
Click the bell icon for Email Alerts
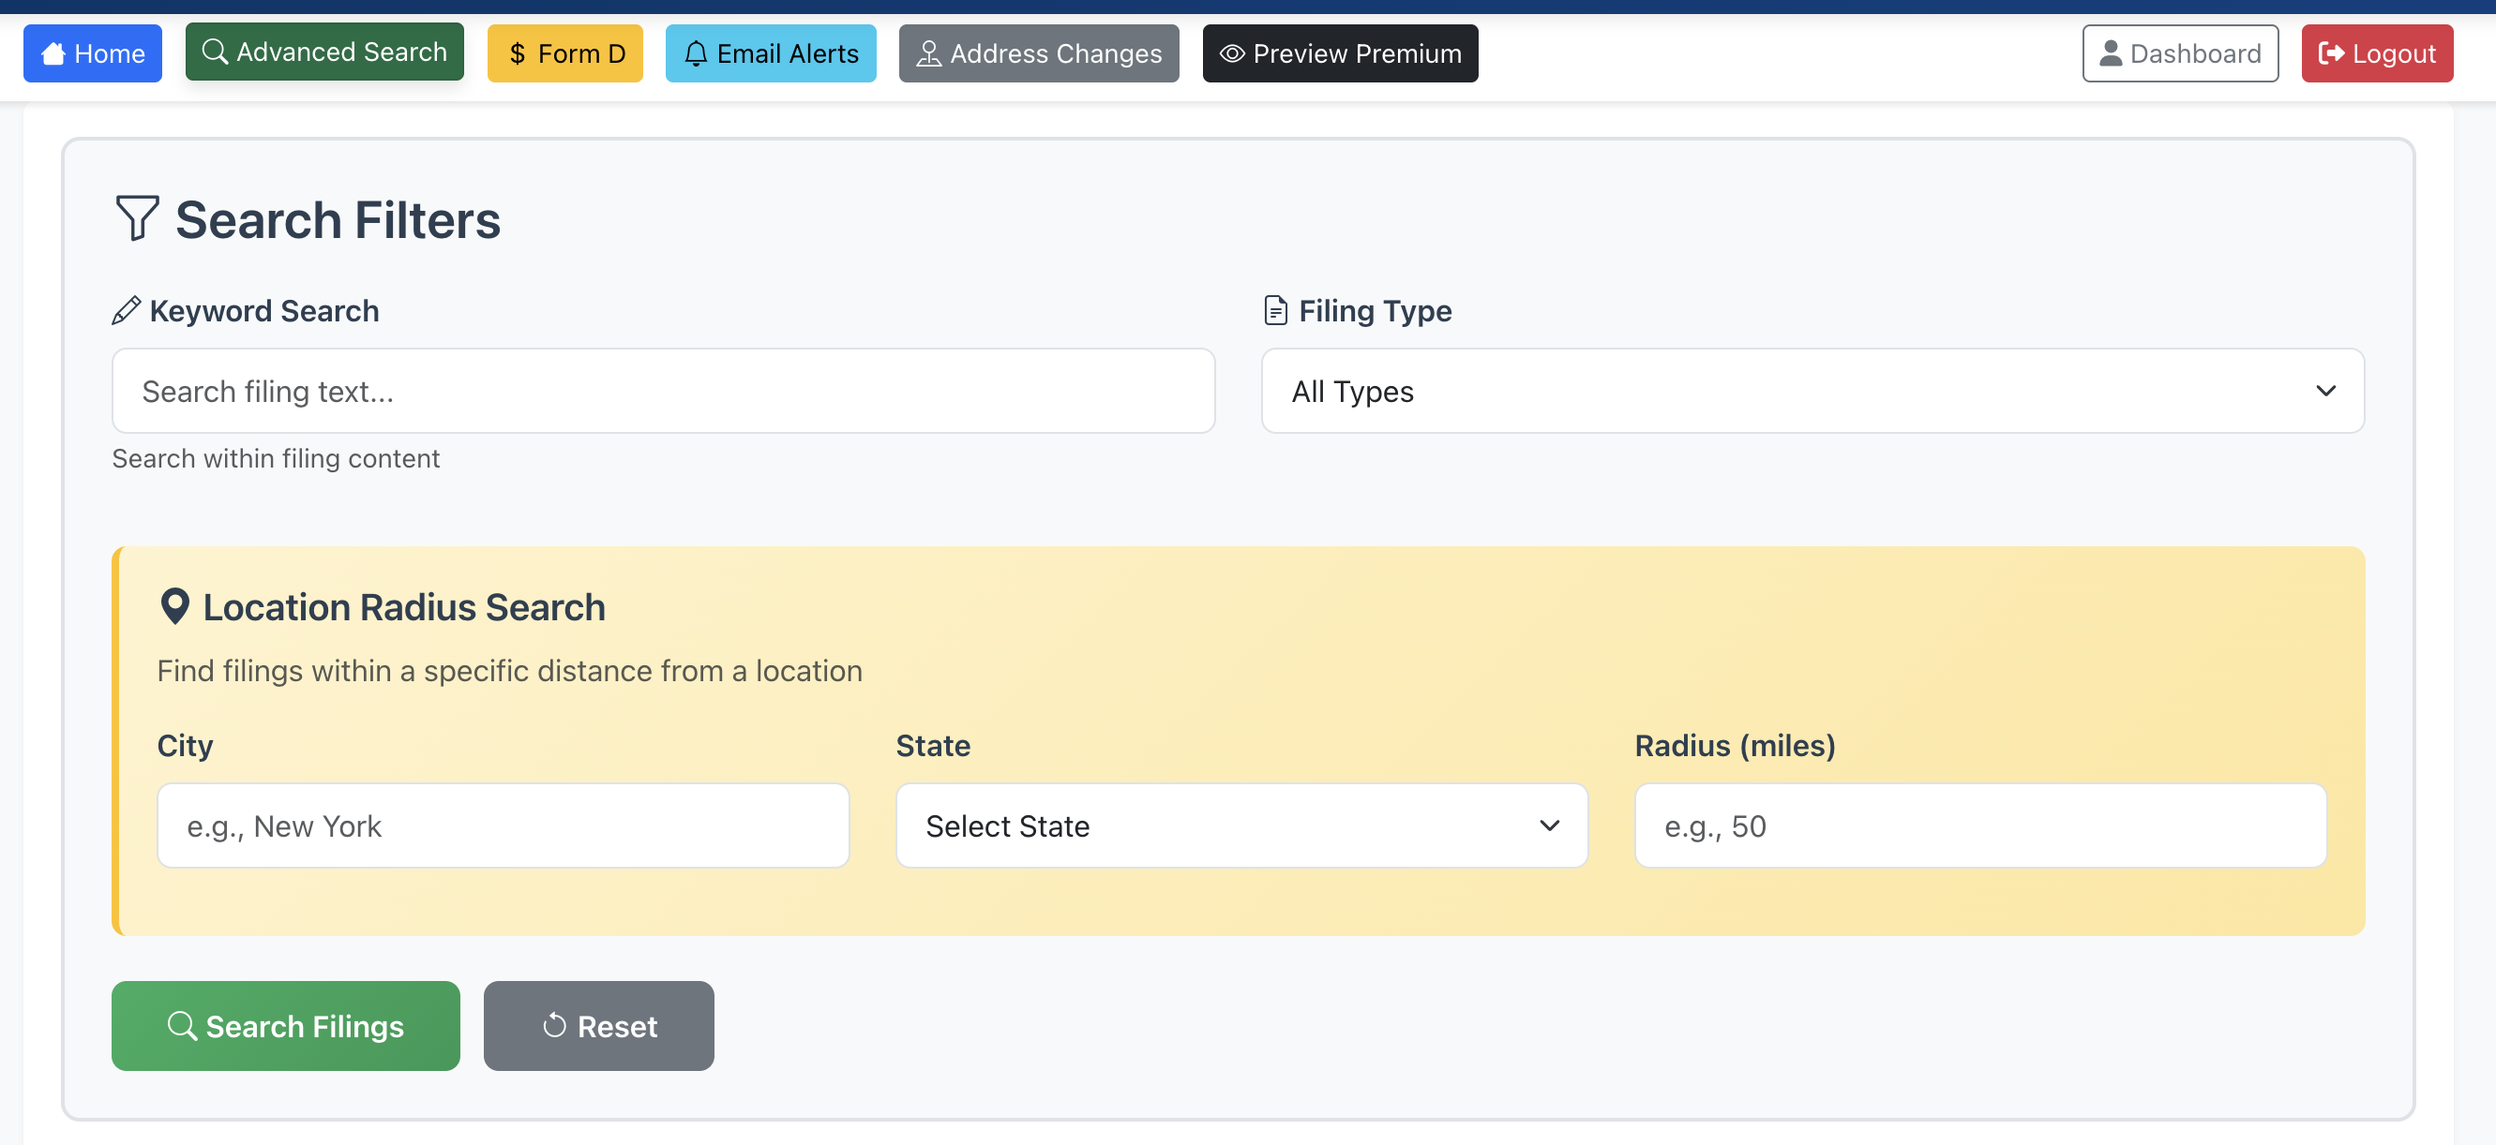point(695,53)
